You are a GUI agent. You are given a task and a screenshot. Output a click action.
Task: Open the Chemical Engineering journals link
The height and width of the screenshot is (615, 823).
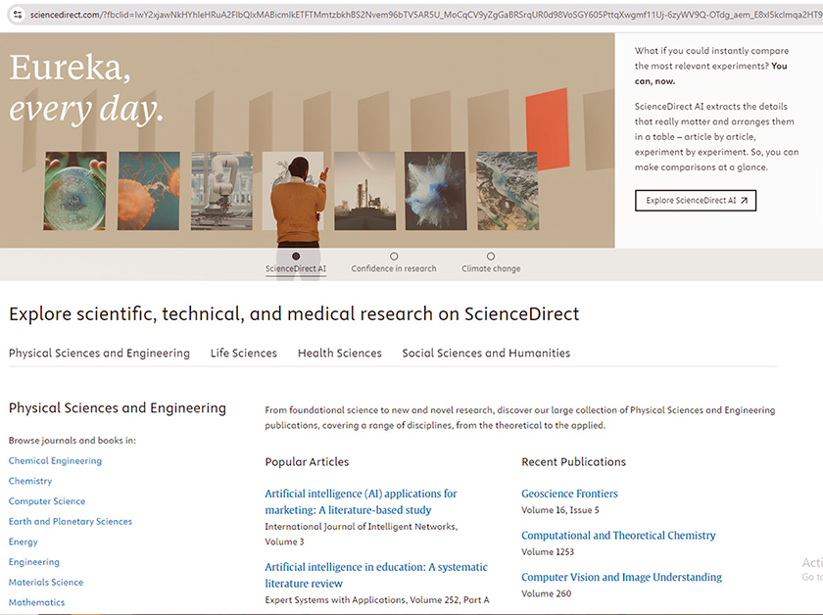point(55,460)
